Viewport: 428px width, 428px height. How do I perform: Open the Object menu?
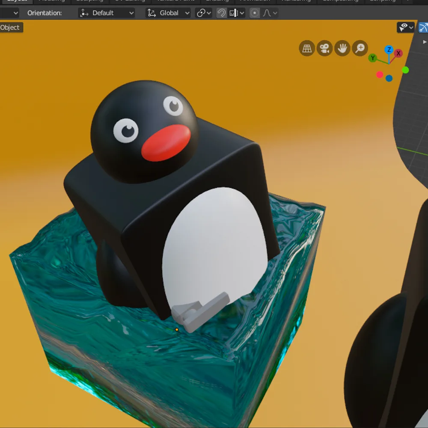point(10,27)
